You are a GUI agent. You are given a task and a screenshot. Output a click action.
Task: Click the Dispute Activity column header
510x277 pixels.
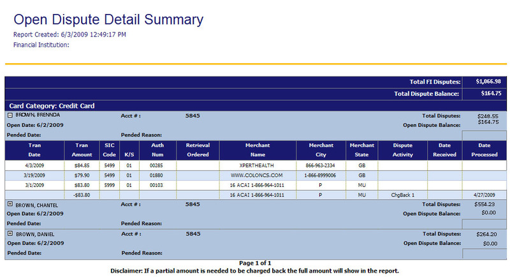coord(402,149)
